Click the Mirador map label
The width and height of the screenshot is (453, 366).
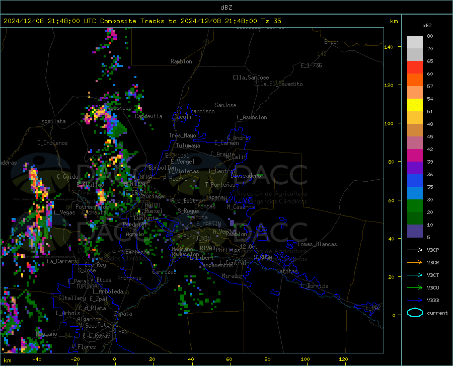coord(232,276)
